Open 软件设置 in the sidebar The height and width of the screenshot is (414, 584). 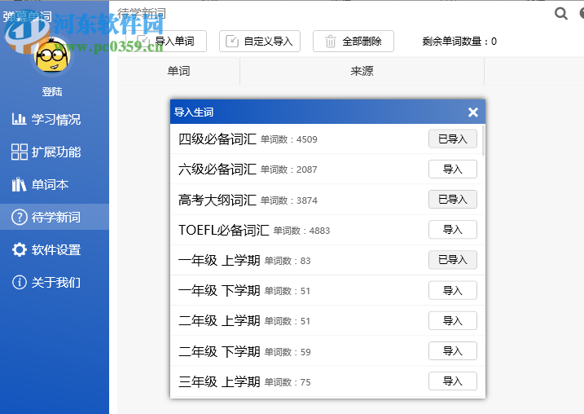(55, 249)
